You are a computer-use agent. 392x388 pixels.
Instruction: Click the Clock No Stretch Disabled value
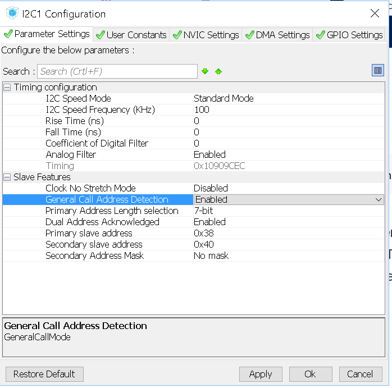click(x=211, y=188)
